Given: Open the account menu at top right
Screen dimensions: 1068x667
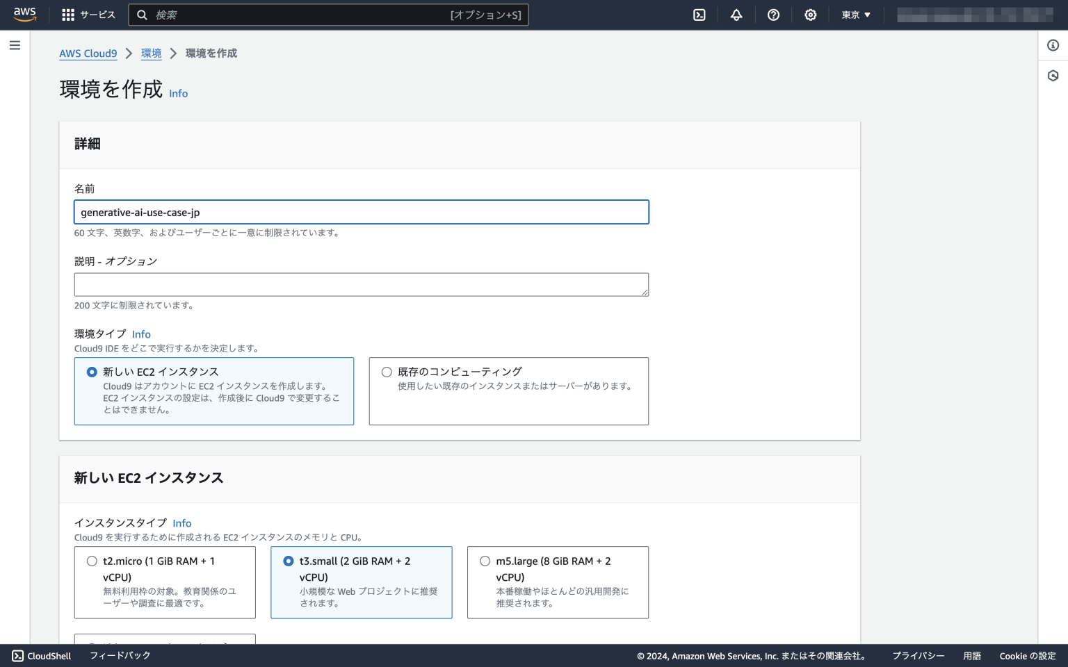Looking at the screenshot, I should click(x=973, y=14).
